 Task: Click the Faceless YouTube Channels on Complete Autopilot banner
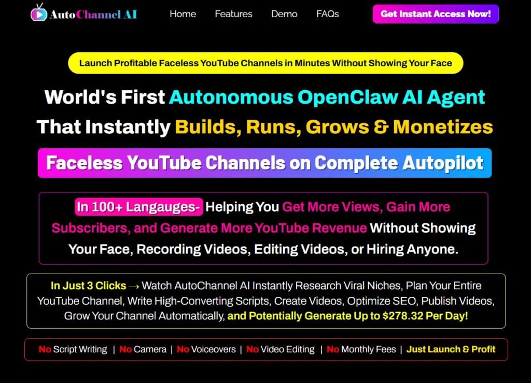coord(265,163)
